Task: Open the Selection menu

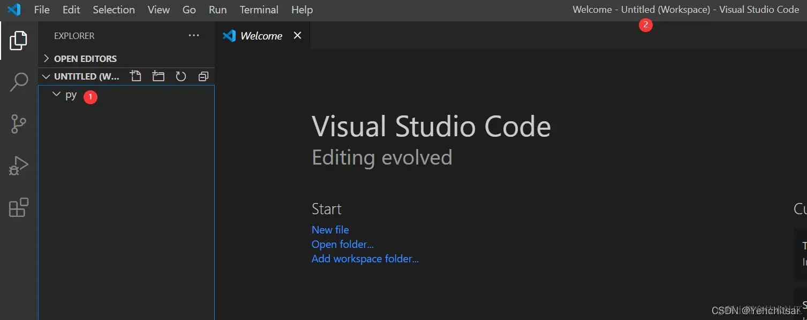Action: (114, 10)
